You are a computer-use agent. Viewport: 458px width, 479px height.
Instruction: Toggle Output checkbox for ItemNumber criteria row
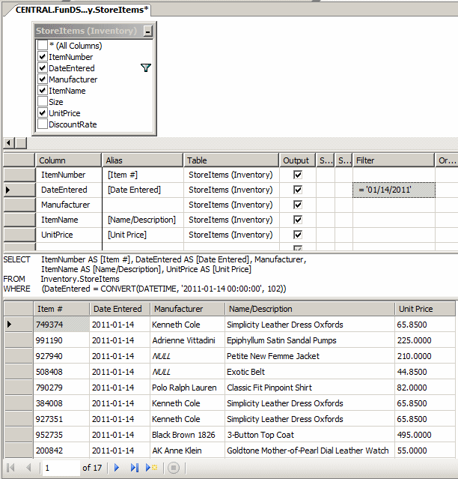(298, 175)
